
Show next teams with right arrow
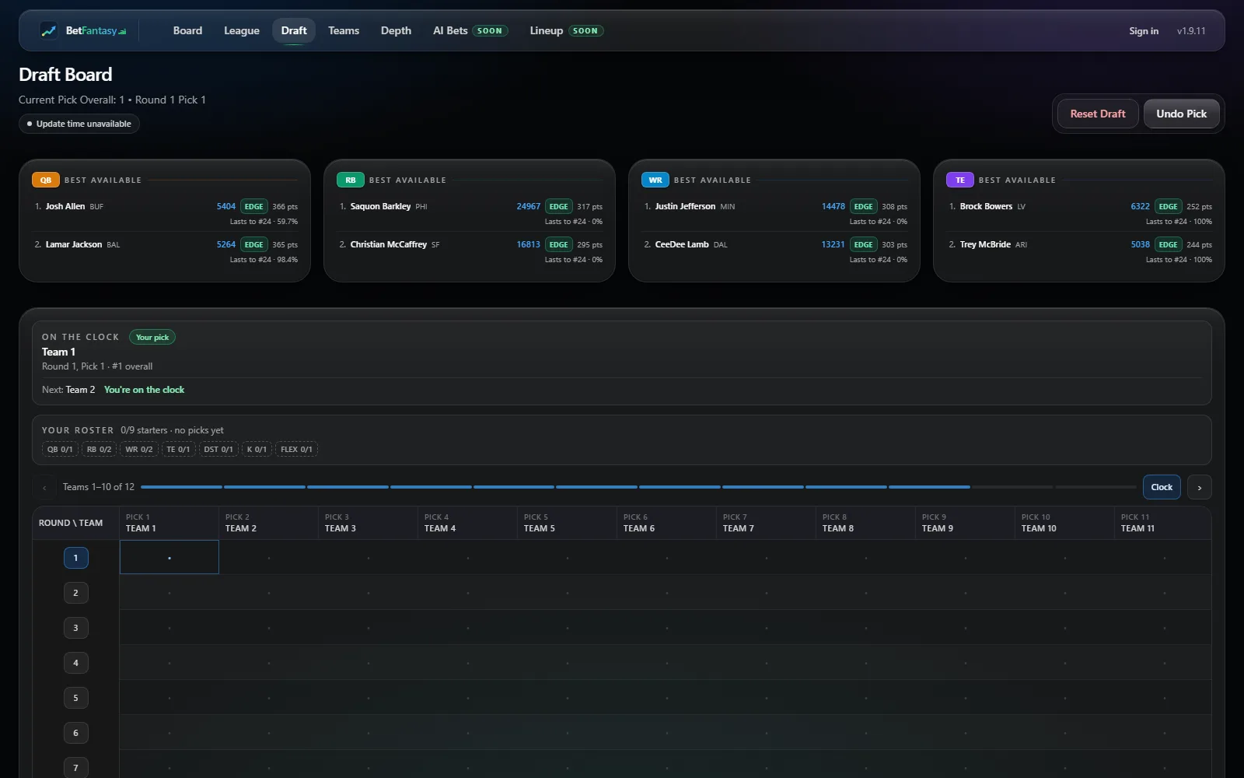[x=1200, y=487]
